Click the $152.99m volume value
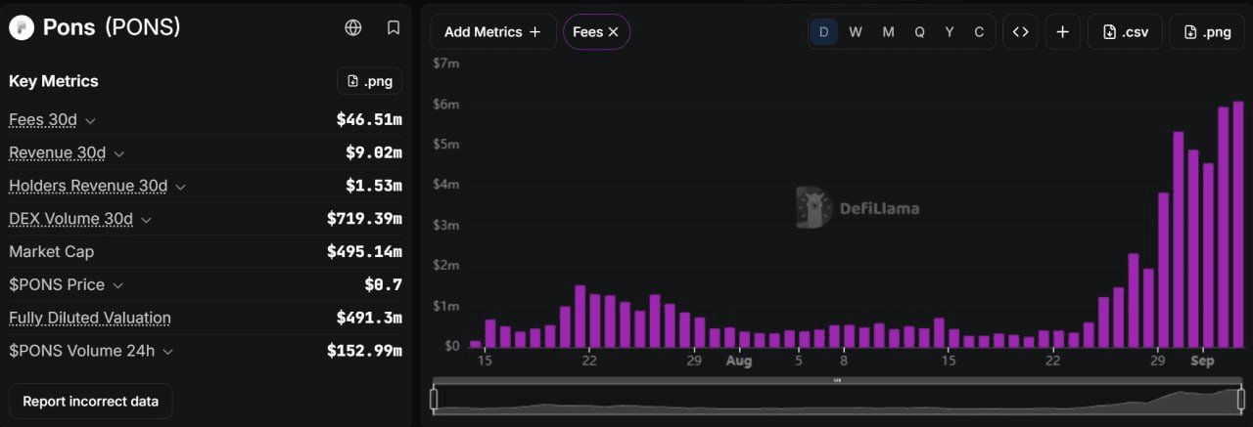 (x=364, y=351)
